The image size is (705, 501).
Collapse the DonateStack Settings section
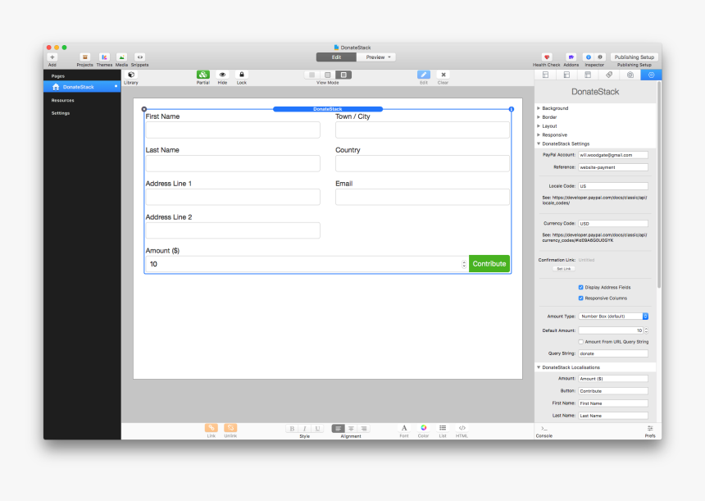tap(539, 143)
